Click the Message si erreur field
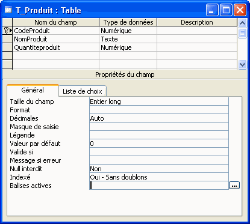Screen dimensions: 250x224 click(159, 160)
